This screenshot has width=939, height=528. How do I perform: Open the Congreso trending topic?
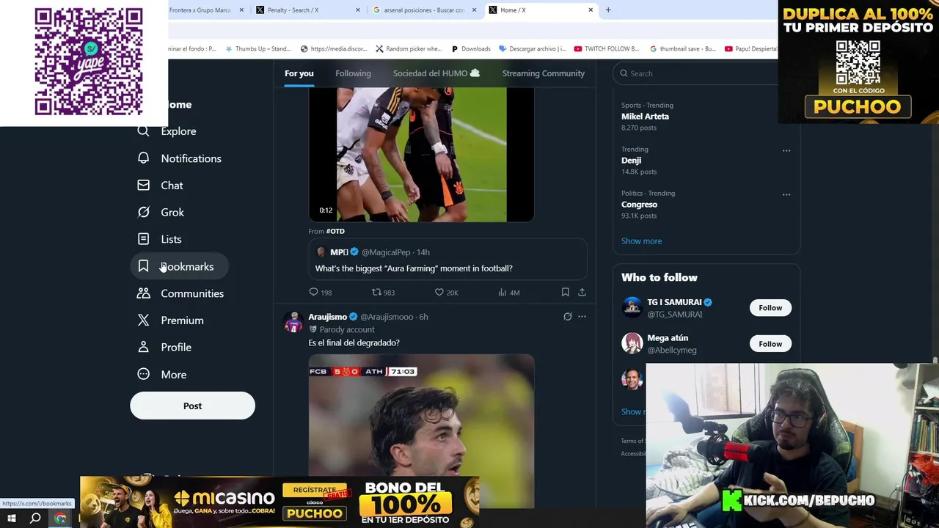click(x=639, y=205)
